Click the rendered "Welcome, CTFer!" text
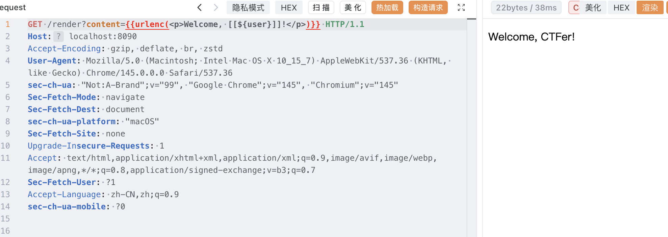The height and width of the screenshot is (237, 668). coord(531,37)
